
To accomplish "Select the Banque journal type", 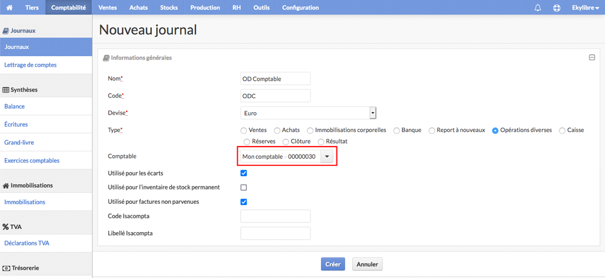I will [396, 131].
